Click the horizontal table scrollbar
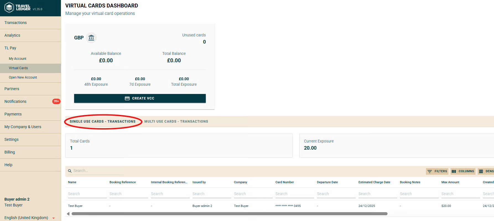 [229, 214]
